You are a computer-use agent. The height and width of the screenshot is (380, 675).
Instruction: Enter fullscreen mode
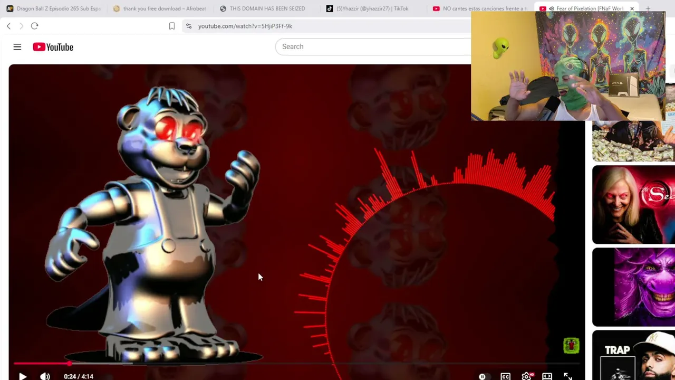[567, 376]
